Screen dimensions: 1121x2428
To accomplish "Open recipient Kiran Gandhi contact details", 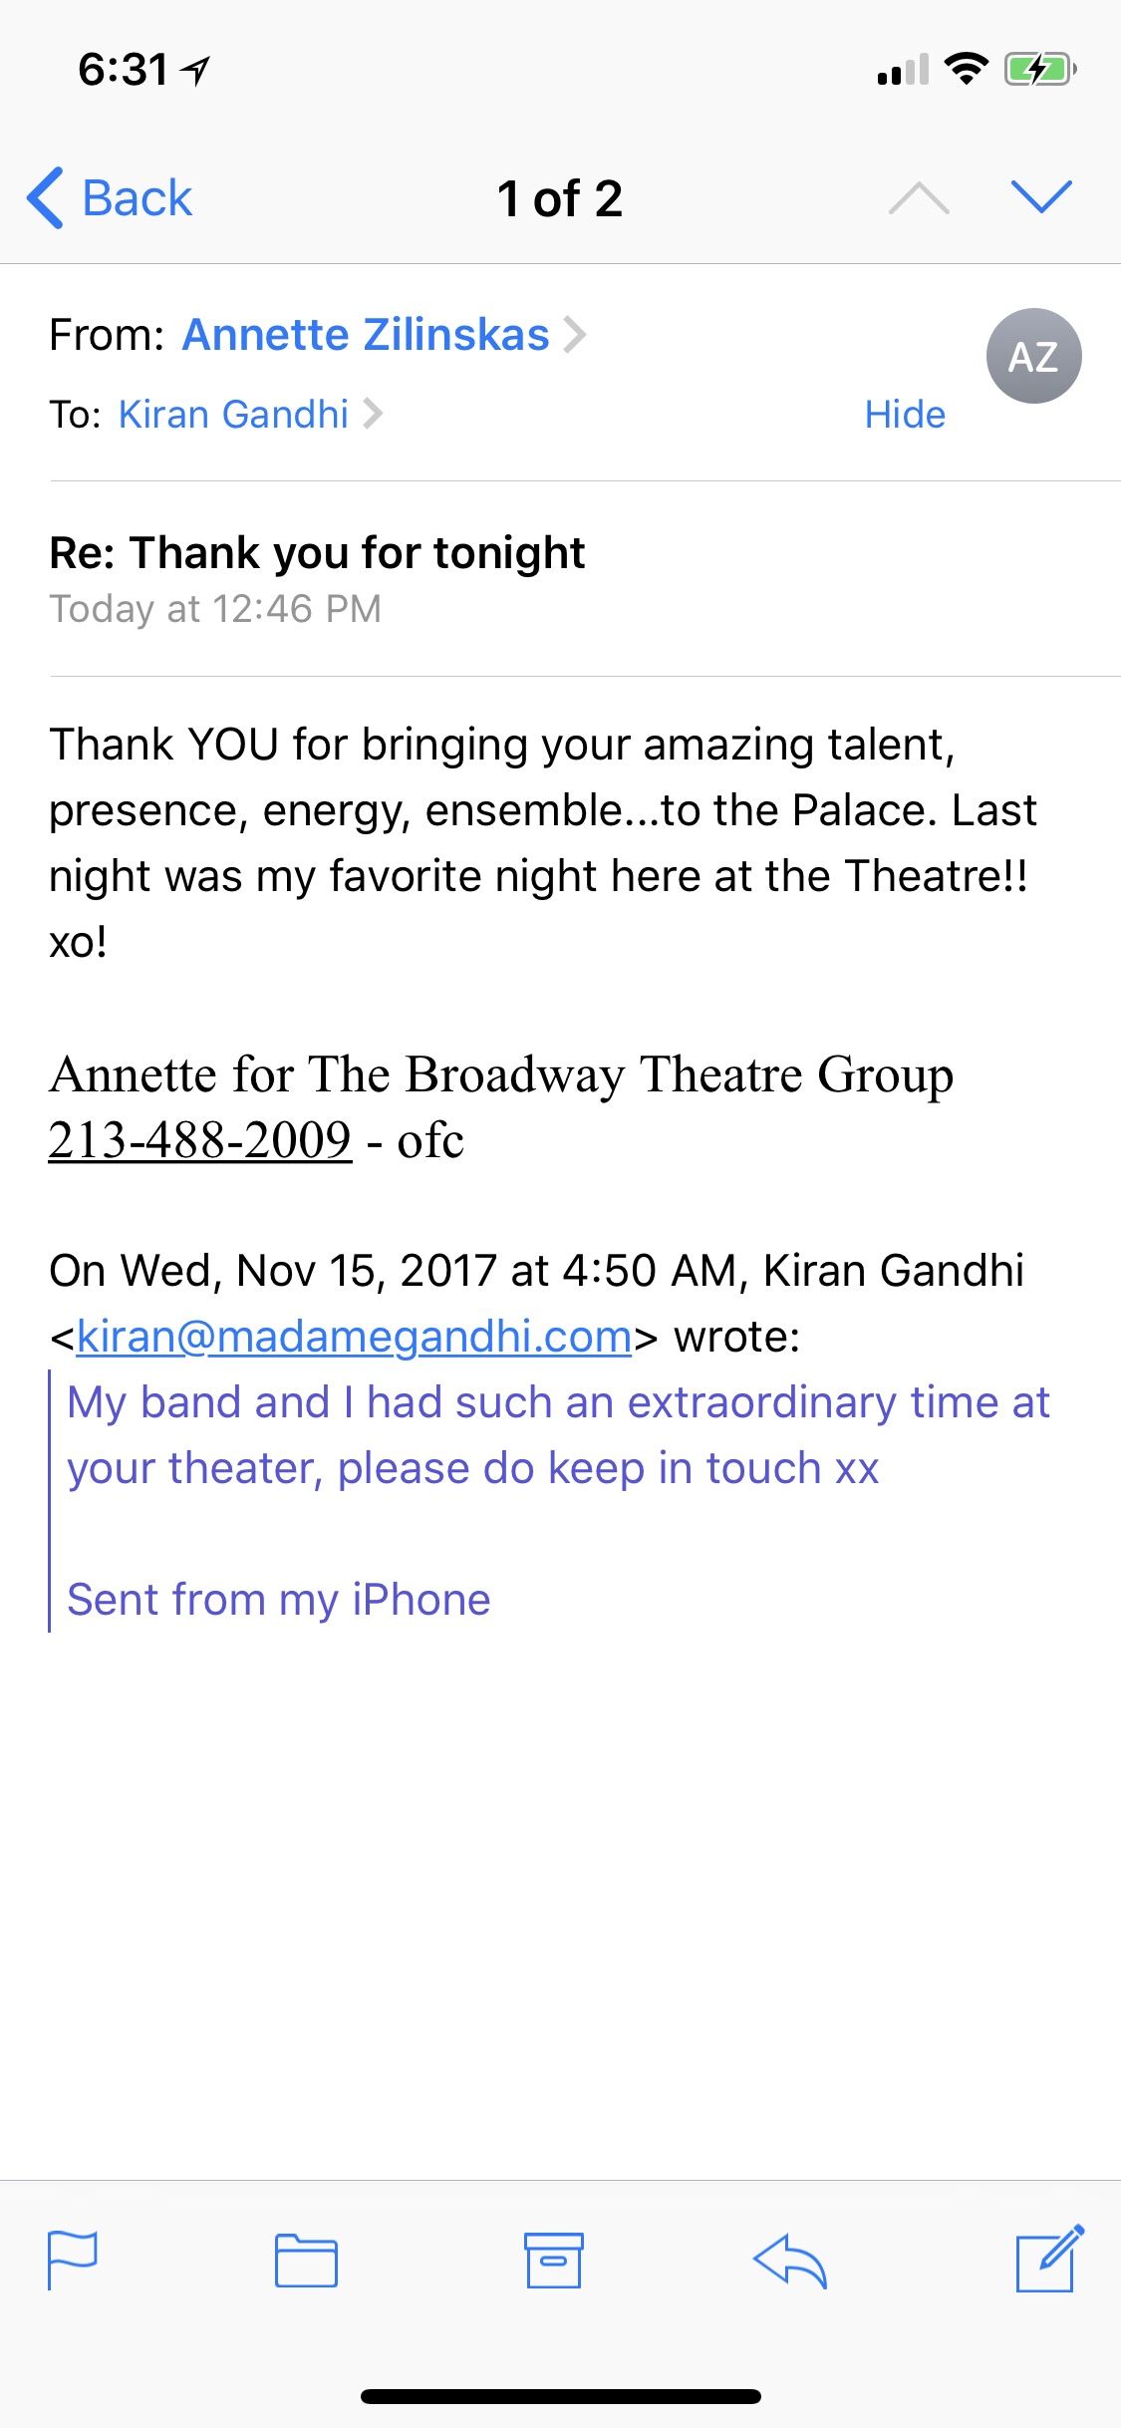I will click(234, 415).
